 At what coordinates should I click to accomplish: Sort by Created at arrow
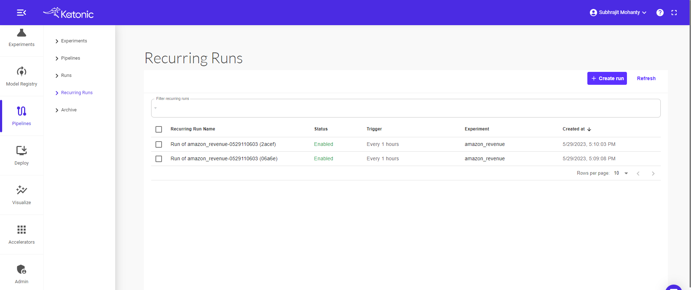click(589, 129)
